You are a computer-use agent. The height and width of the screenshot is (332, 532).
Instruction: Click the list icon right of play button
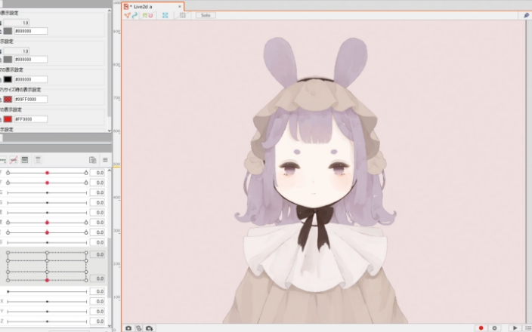528,328
